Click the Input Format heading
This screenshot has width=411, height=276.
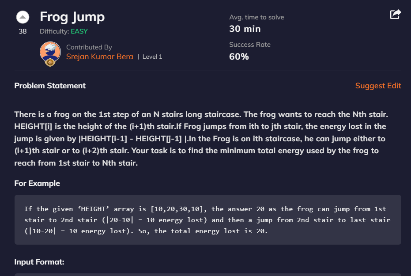coord(39,262)
